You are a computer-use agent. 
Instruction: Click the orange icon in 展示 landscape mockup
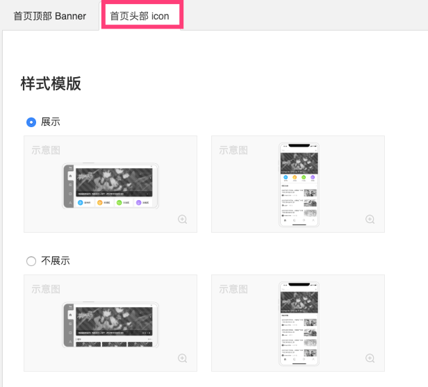[99, 202]
